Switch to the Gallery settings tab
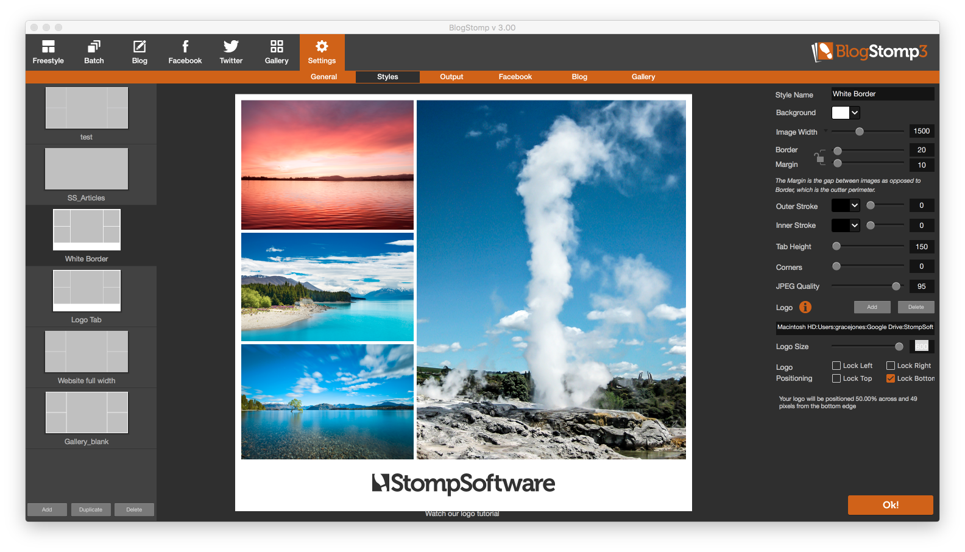965x552 pixels. 643,77
